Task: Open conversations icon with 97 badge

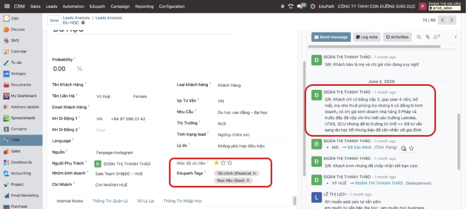Action: (301, 6)
